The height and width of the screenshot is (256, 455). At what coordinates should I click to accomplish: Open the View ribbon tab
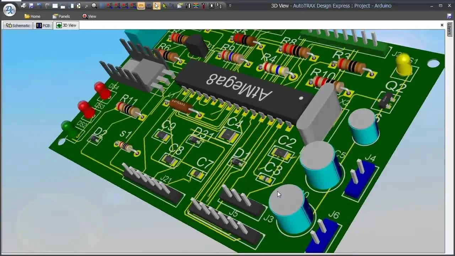(x=89, y=16)
